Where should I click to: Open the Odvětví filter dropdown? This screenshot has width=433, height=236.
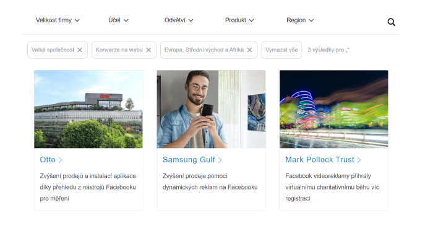(179, 20)
